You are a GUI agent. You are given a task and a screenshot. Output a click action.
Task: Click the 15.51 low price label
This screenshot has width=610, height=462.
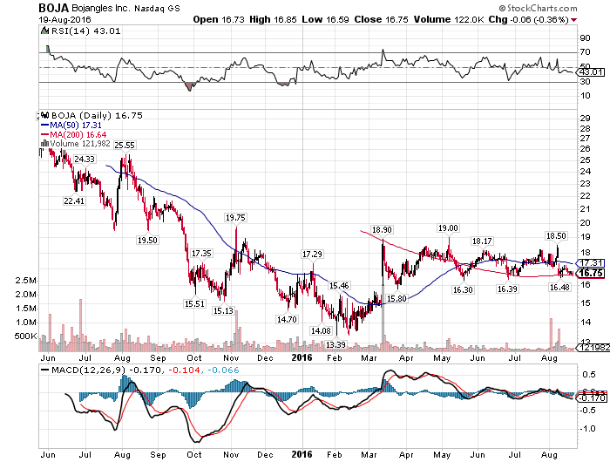(x=194, y=303)
